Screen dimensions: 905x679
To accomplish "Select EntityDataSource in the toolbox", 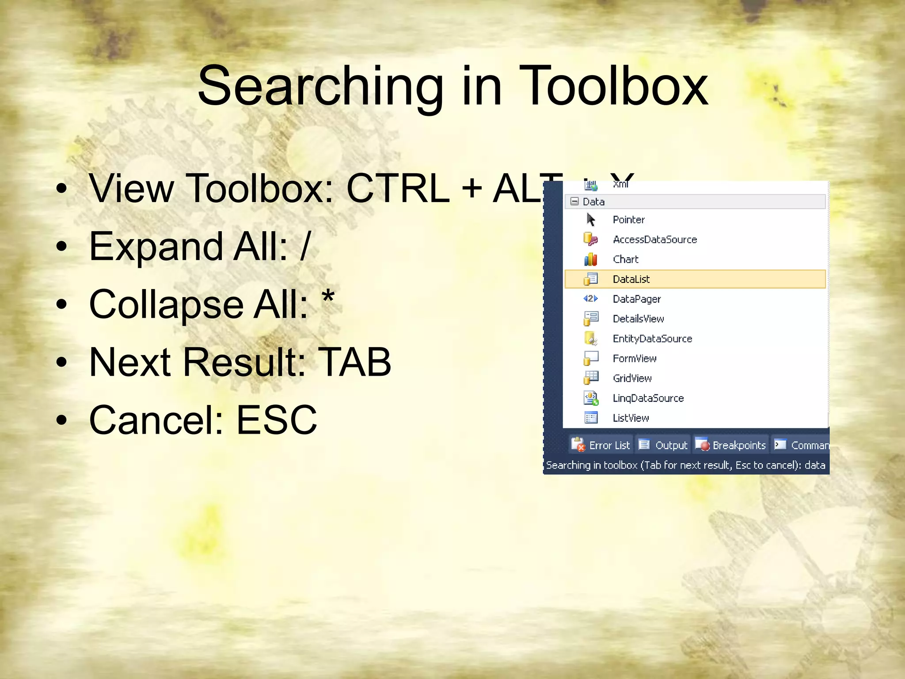I will point(695,338).
